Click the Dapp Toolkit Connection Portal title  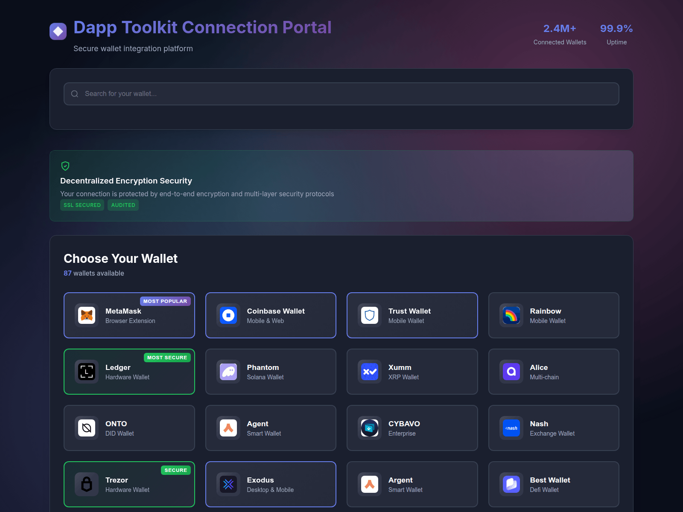pyautogui.click(x=202, y=27)
